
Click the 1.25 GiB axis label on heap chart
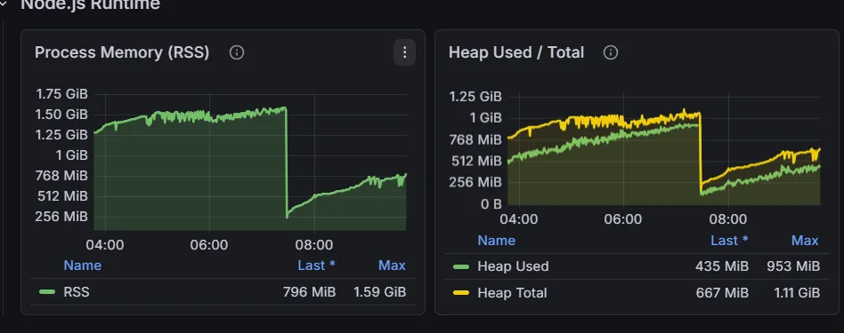click(x=475, y=97)
